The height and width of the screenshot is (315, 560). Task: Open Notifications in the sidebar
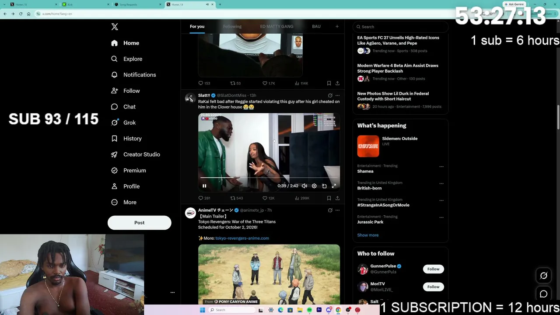(133, 75)
